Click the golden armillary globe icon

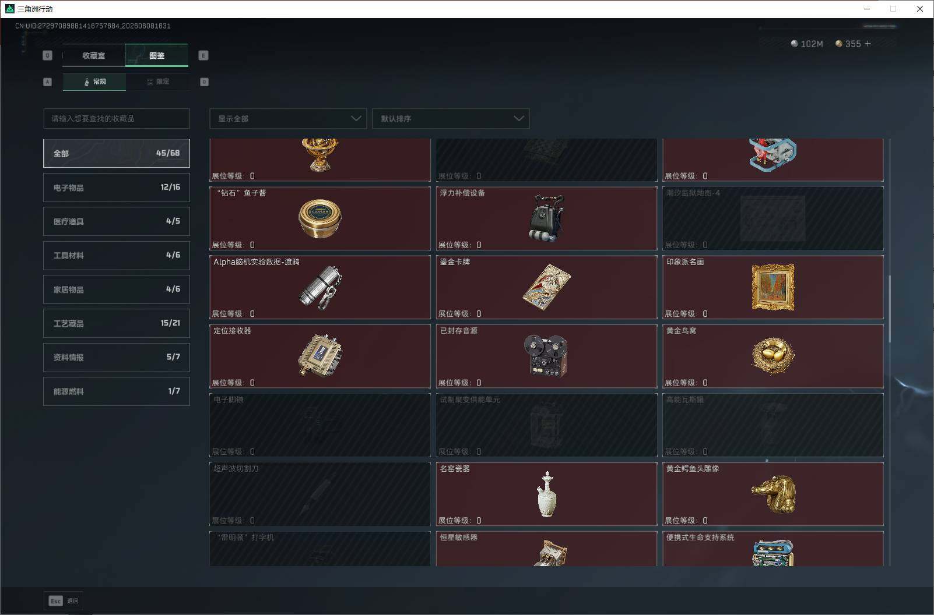point(320,154)
